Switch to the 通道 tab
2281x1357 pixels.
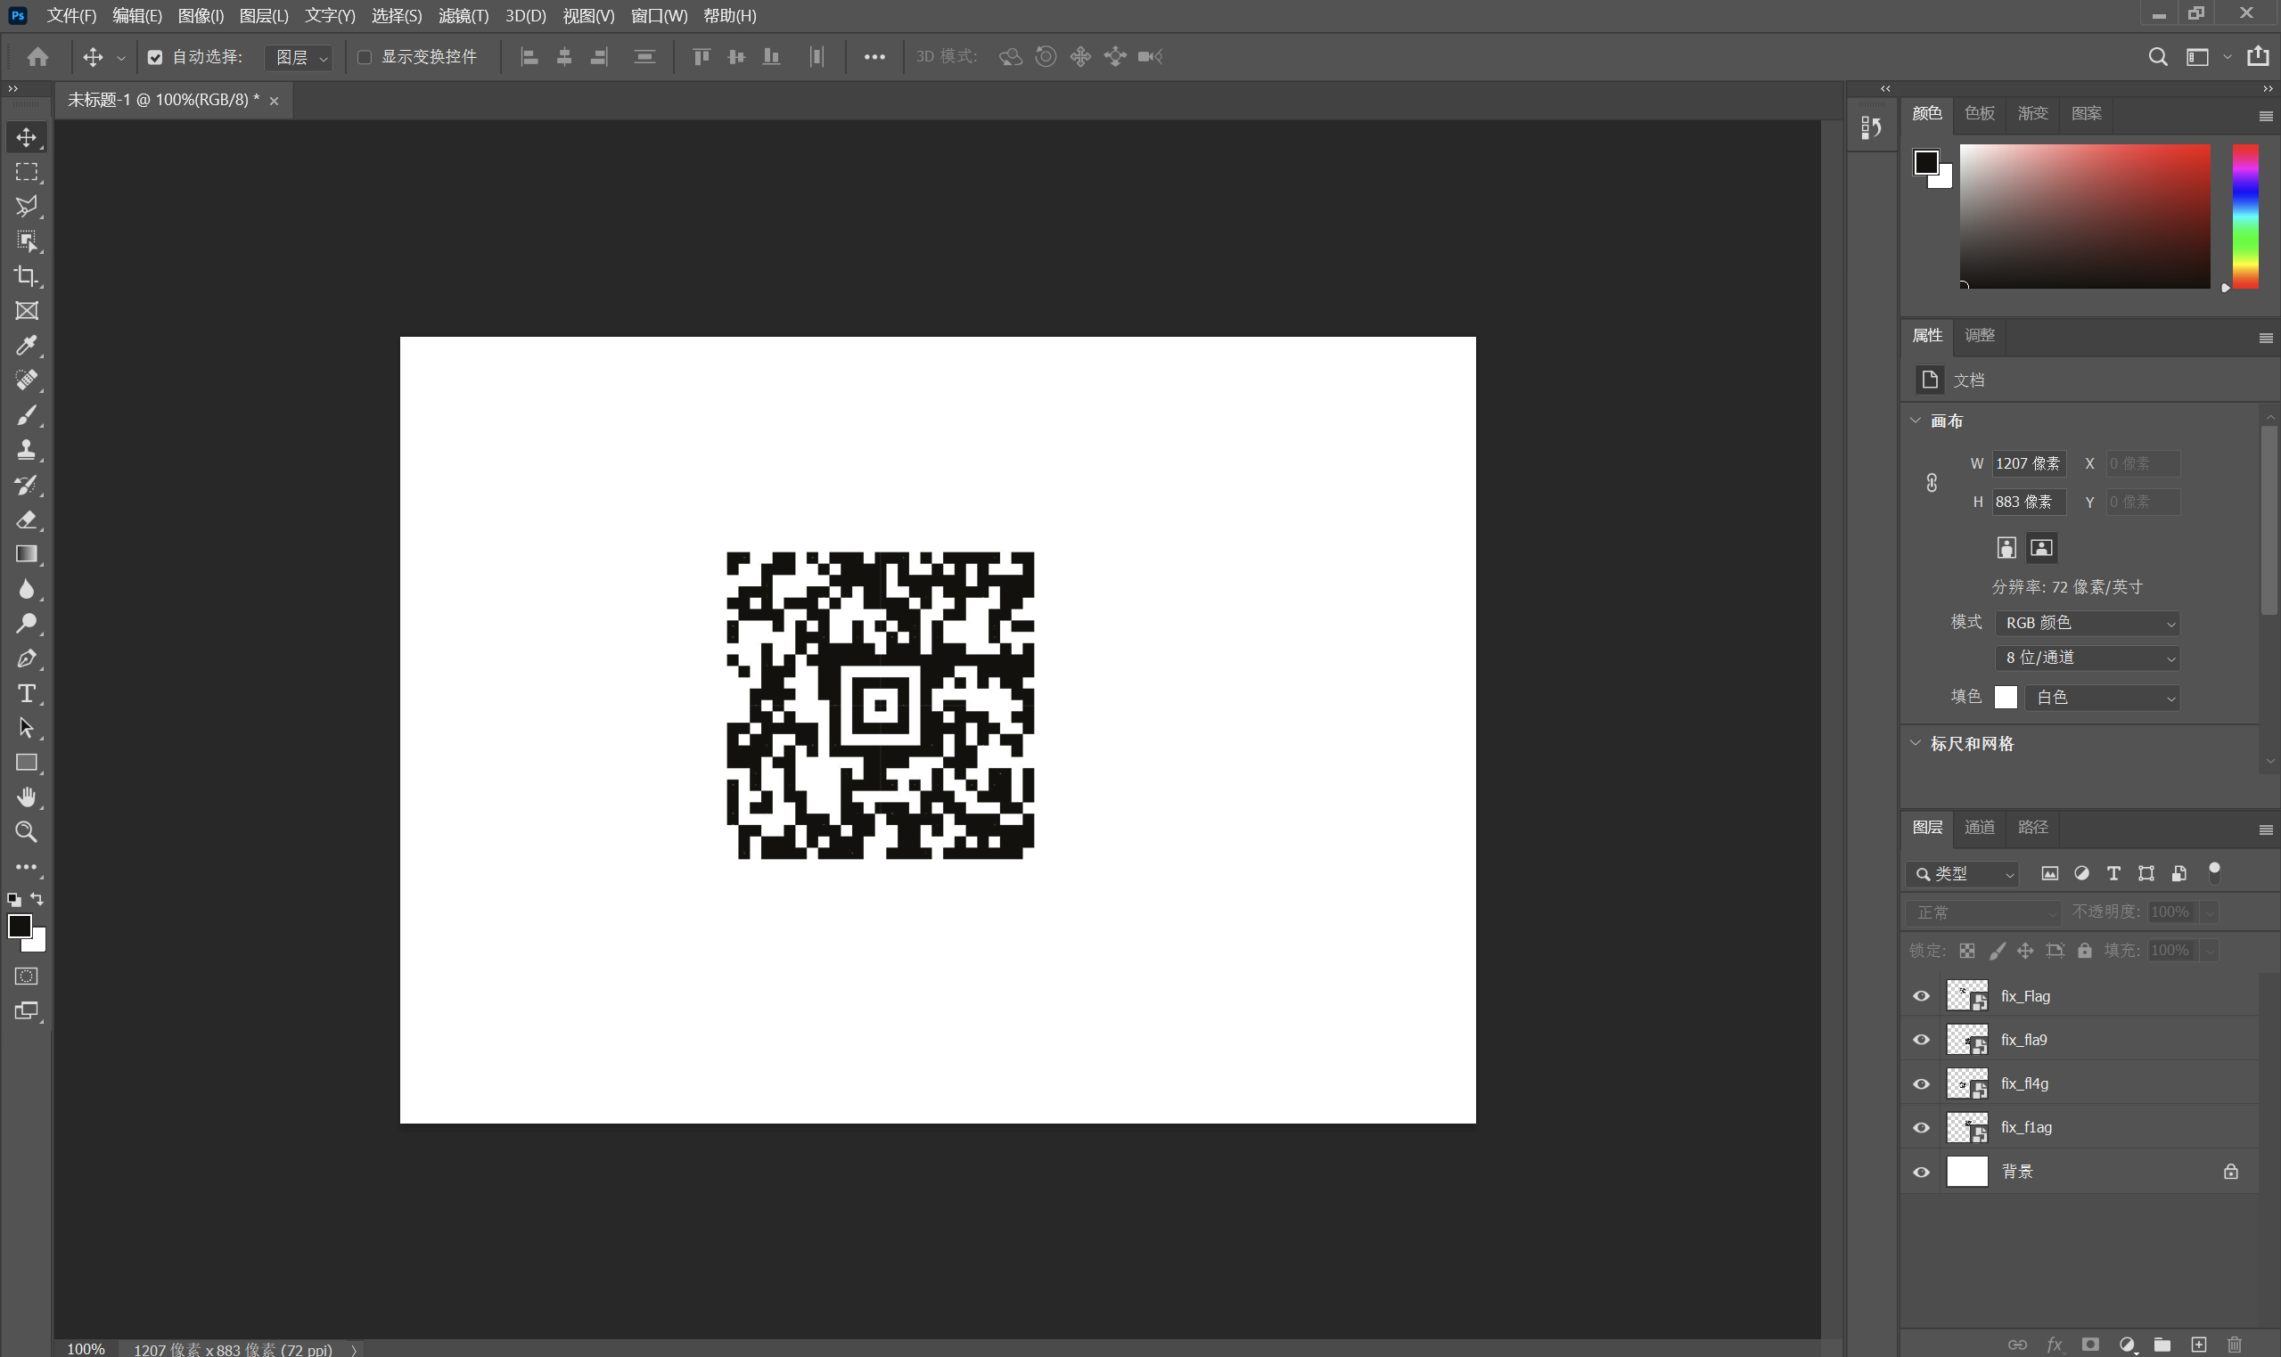point(1979,827)
